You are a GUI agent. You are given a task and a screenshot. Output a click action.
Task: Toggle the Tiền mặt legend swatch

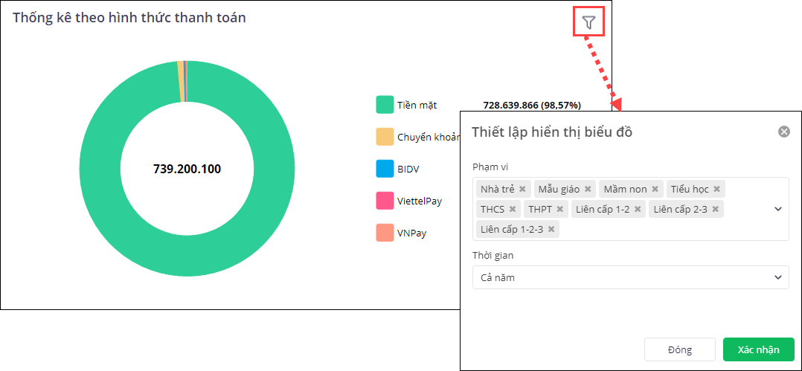[x=385, y=105]
